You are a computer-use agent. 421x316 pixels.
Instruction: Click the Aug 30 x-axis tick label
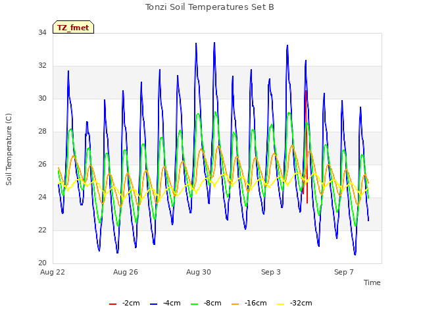pyautogui.click(x=199, y=272)
